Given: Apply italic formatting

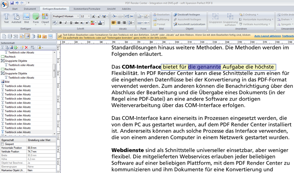Looking at the screenshot, I should [66, 23].
